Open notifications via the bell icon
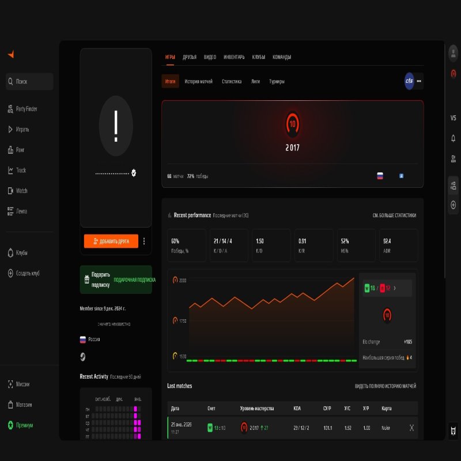461x461 pixels. coord(452,139)
